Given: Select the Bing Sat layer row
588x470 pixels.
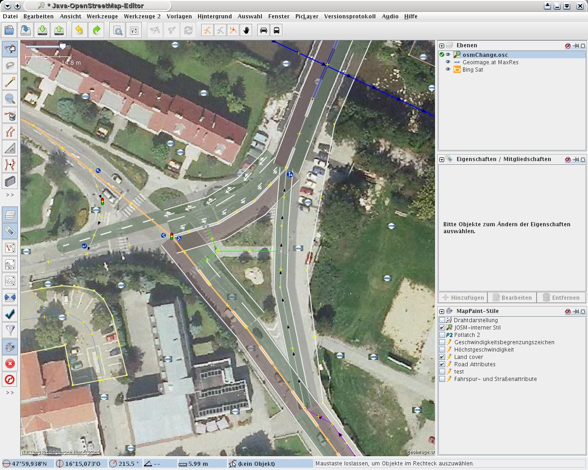Looking at the screenshot, I should pos(512,69).
